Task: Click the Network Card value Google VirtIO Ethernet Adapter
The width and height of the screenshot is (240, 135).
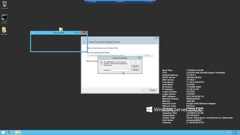Action: pyautogui.click(x=201, y=103)
